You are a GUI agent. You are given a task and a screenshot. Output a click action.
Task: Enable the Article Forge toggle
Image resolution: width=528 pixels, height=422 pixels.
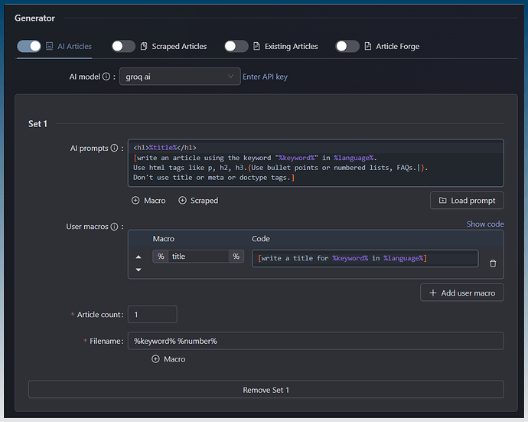[347, 46]
